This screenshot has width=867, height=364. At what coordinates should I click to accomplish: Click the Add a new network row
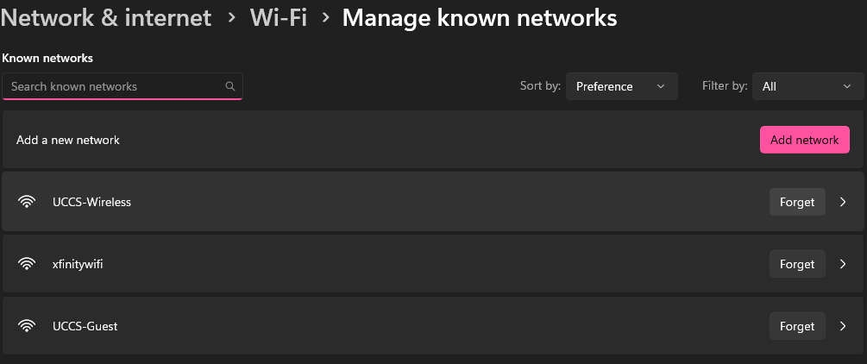433,140
